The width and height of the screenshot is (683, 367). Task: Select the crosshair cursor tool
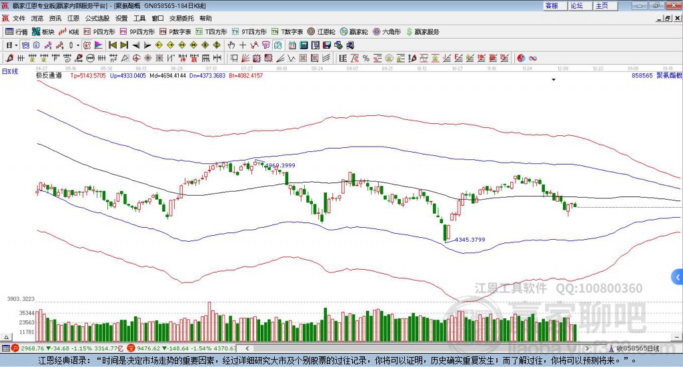click(243, 45)
